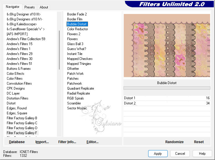Select the Edges, Round category
This screenshot has height=160, width=215.
(17, 108)
